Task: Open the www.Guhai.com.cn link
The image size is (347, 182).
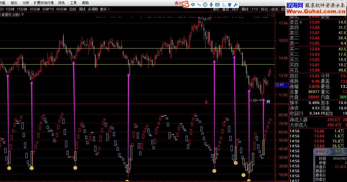Action: click(316, 11)
